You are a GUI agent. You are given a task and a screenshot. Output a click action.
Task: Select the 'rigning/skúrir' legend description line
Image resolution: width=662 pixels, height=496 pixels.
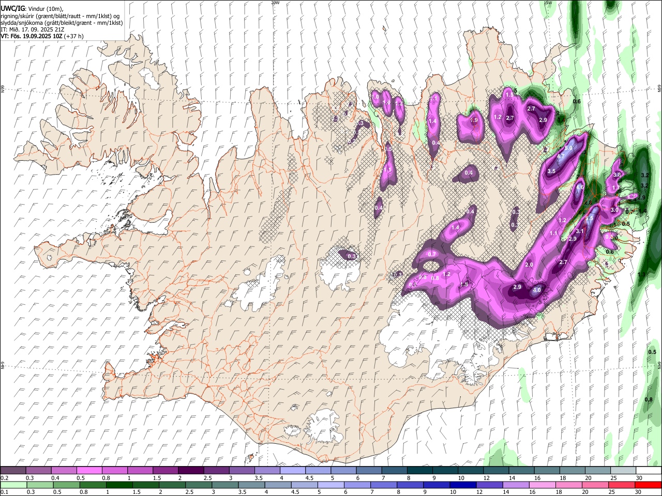click(60, 16)
